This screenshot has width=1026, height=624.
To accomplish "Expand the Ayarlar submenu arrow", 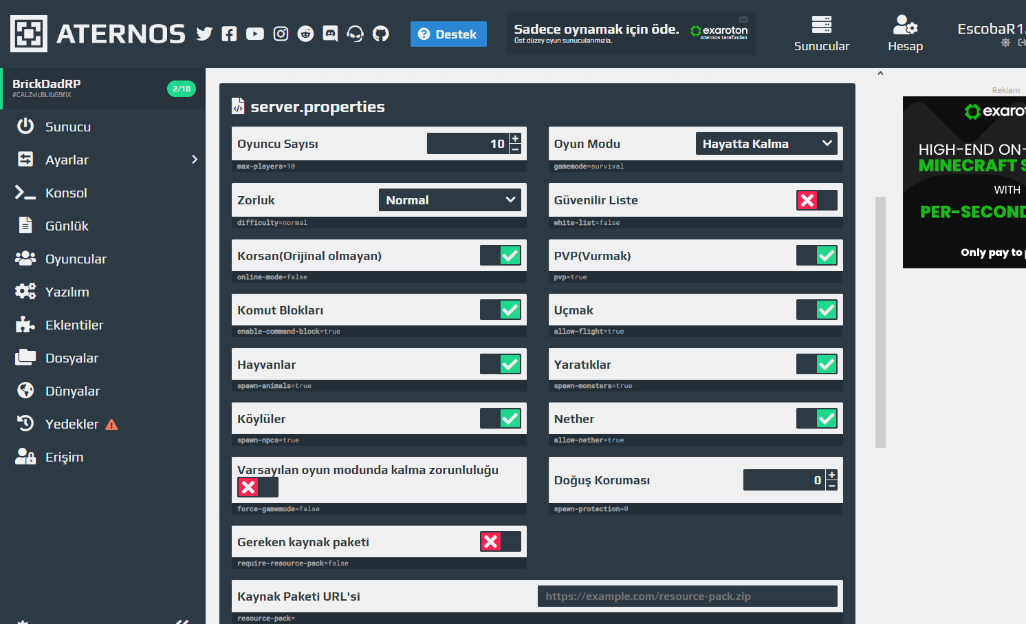I will [195, 160].
